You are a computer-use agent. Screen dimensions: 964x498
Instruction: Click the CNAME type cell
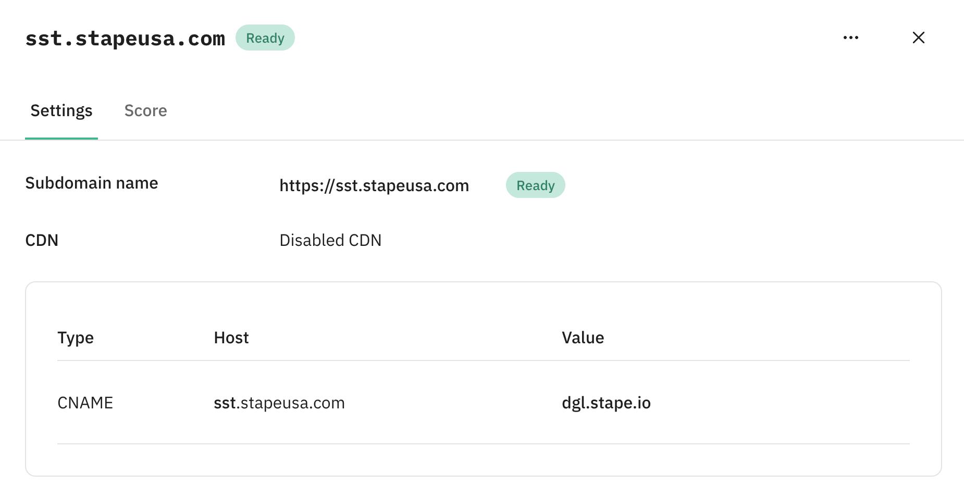85,403
